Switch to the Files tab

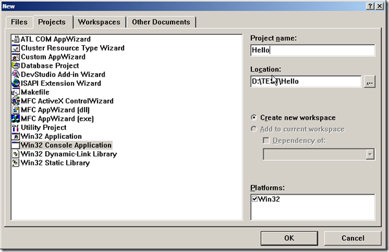tap(19, 22)
